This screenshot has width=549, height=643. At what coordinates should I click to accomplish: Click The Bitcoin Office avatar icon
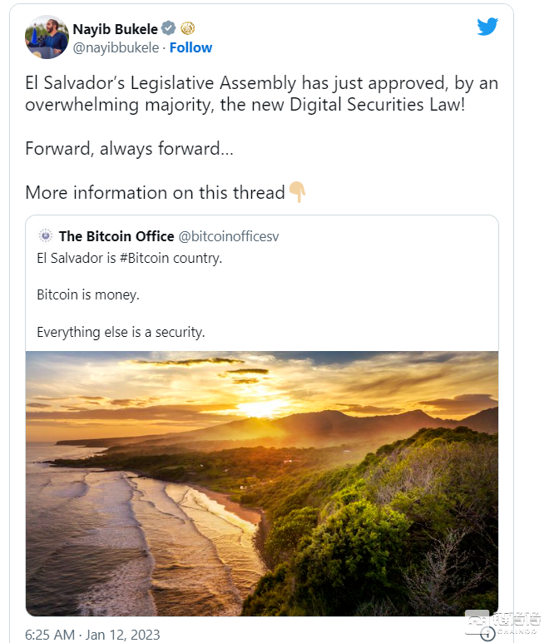(45, 236)
